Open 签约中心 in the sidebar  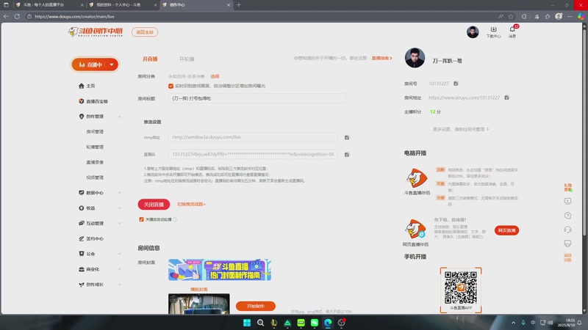(x=91, y=239)
